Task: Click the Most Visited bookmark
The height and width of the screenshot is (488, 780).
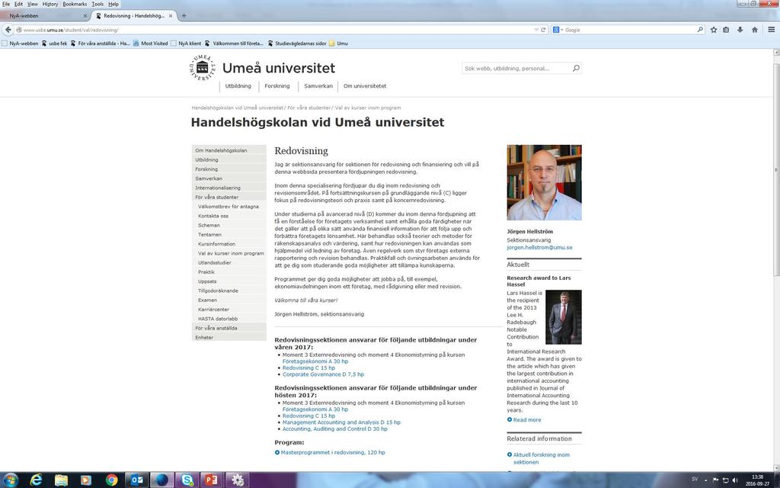Action: (151, 43)
